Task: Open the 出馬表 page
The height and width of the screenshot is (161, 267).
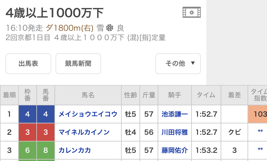Action: [28, 63]
